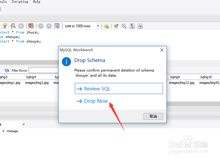Open the Scripting menu

(x=20, y=2)
